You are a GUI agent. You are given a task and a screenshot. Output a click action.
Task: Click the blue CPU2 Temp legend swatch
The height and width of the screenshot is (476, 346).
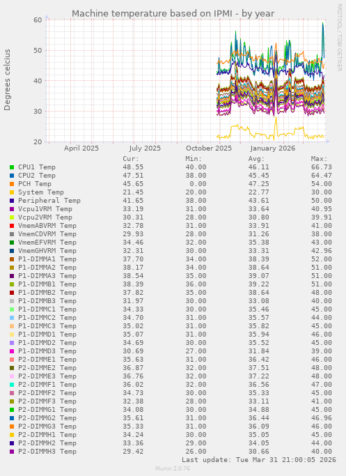12,176
